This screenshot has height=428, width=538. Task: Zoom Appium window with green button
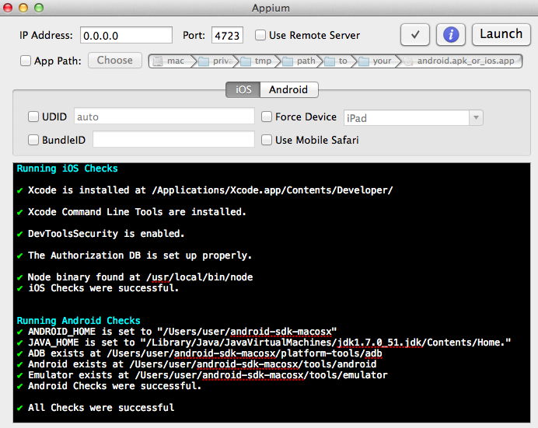(x=39, y=8)
